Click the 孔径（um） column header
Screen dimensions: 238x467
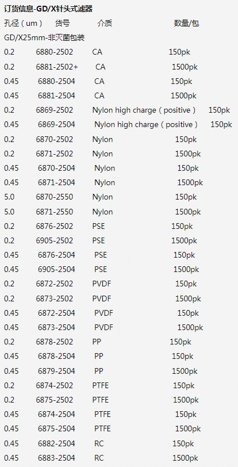click(23, 23)
